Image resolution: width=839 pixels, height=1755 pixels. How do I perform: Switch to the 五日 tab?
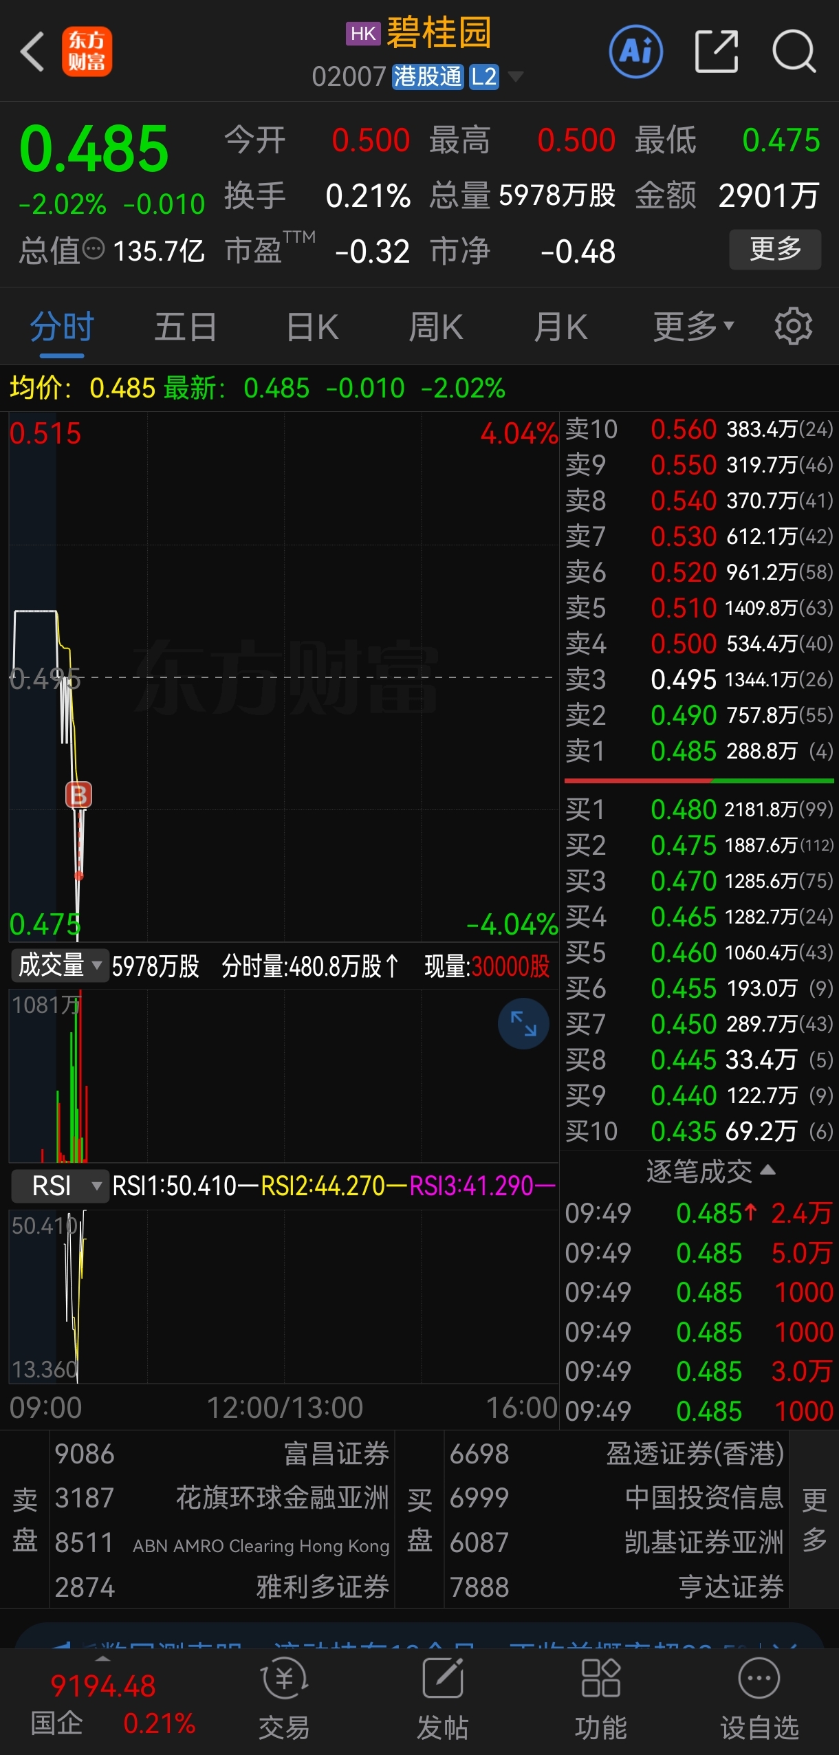(x=186, y=327)
